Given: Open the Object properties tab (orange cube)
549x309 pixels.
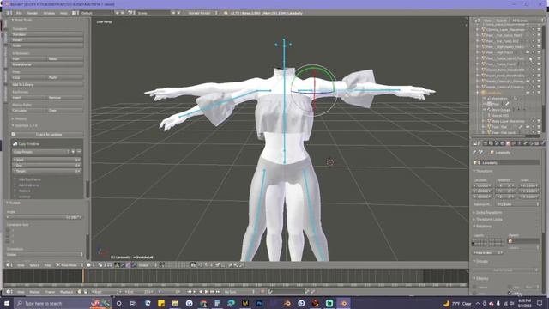Looking at the screenshot, I should pos(508,143).
